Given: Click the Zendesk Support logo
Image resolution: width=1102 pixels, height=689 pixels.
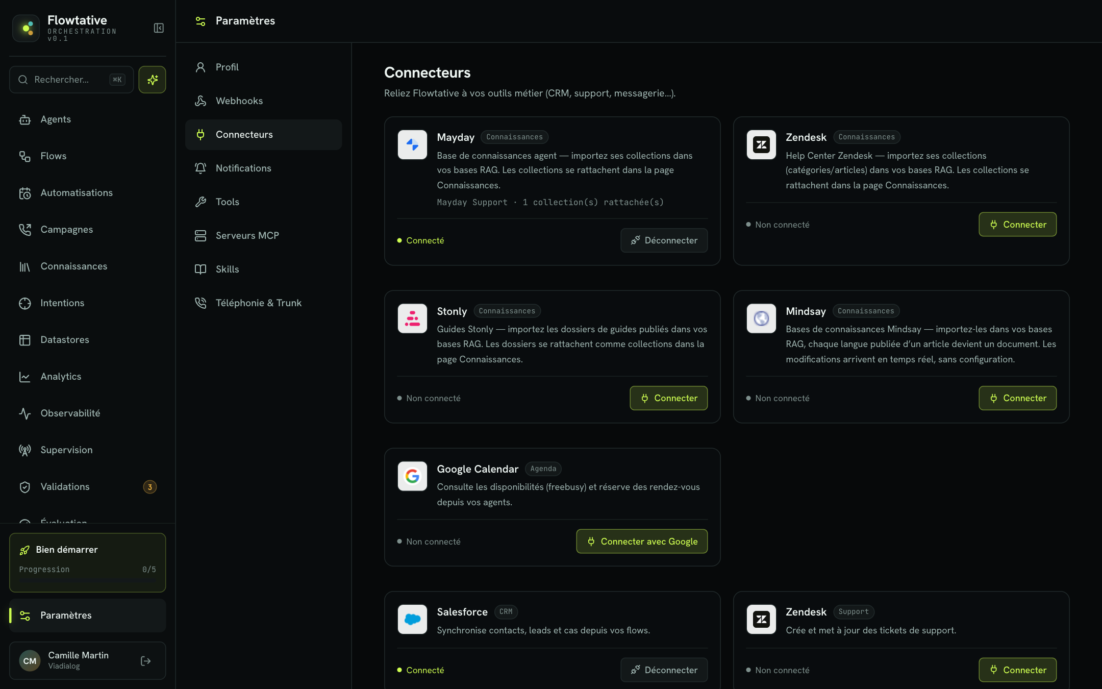Looking at the screenshot, I should [x=761, y=619].
